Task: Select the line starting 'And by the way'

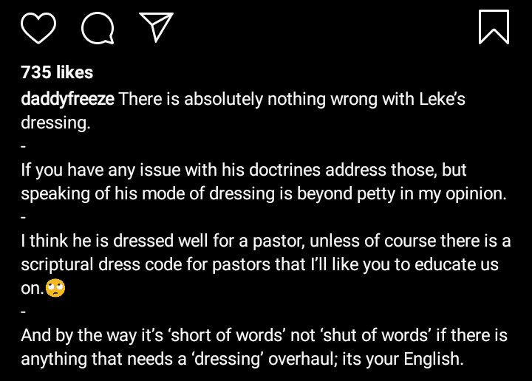Action: pos(264,335)
